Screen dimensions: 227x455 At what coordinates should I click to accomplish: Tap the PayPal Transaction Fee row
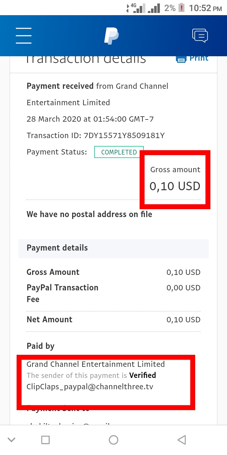(113, 293)
